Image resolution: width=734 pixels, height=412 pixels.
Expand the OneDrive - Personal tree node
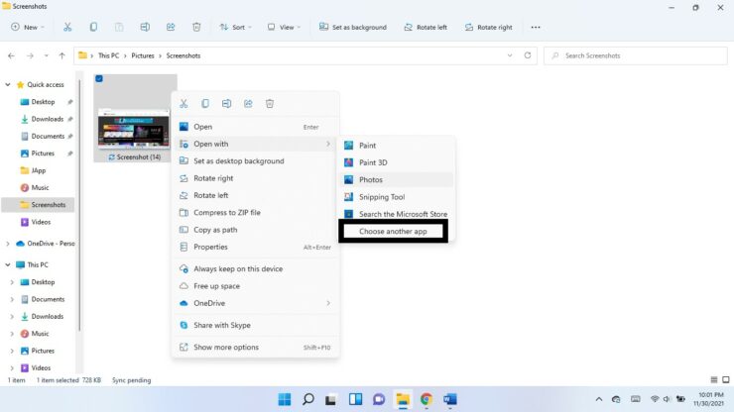click(x=8, y=244)
